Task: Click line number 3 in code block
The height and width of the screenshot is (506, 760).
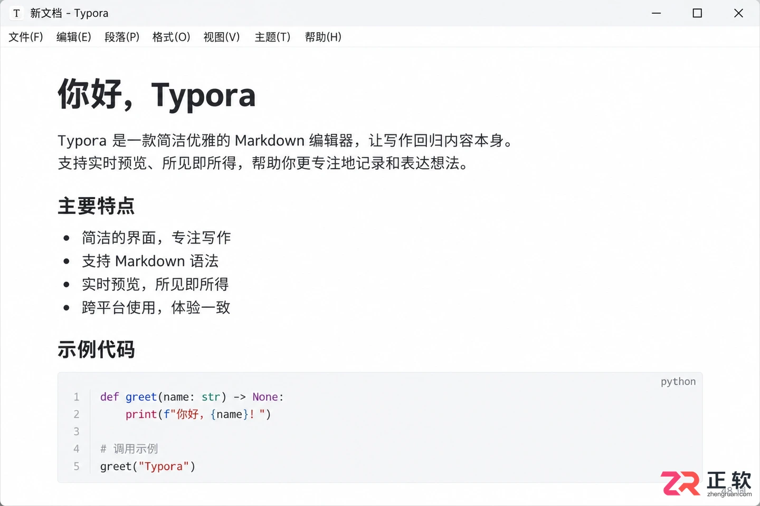Action: pos(77,432)
